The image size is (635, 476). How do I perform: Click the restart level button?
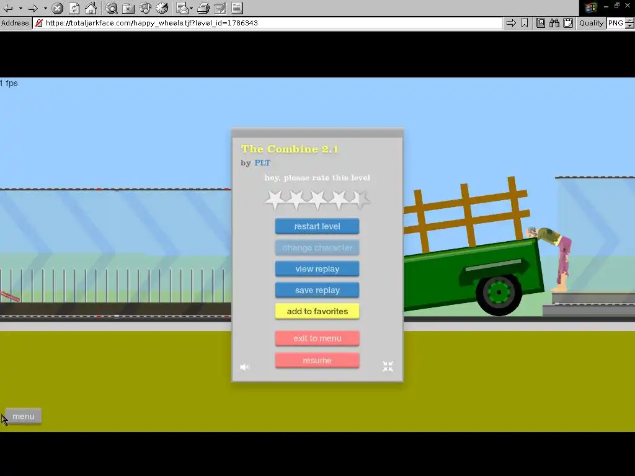click(317, 226)
